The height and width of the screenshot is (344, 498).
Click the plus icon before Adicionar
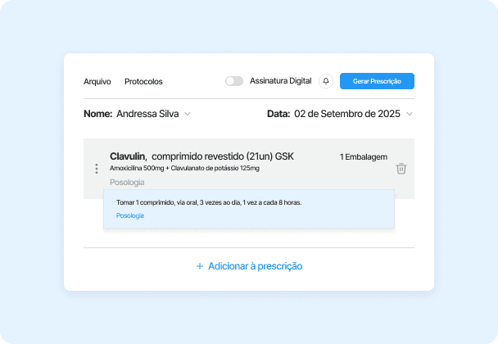point(200,266)
